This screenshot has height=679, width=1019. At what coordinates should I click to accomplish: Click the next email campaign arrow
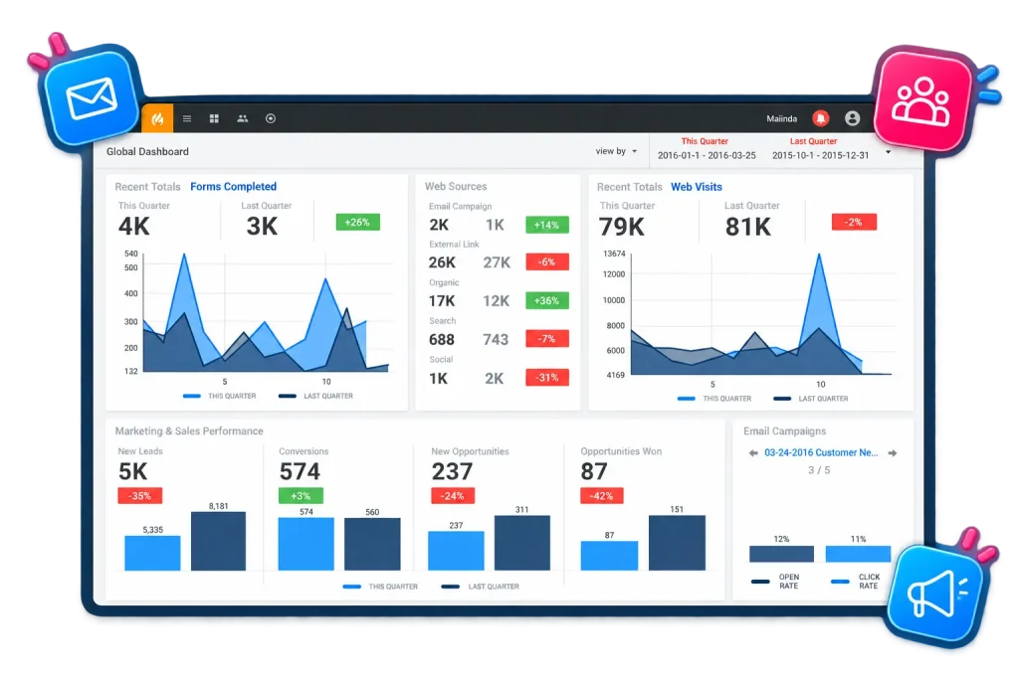coord(893,453)
